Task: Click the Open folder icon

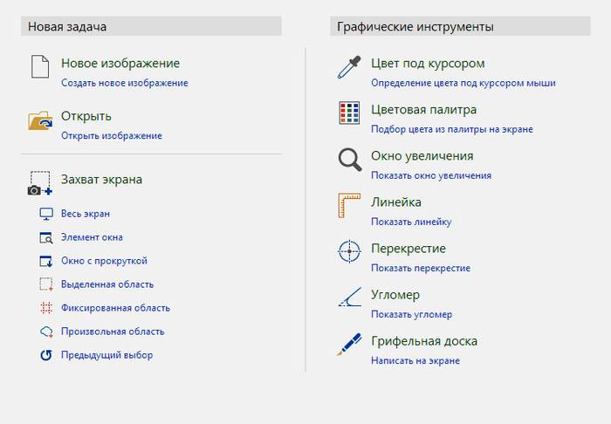Action: pos(40,120)
